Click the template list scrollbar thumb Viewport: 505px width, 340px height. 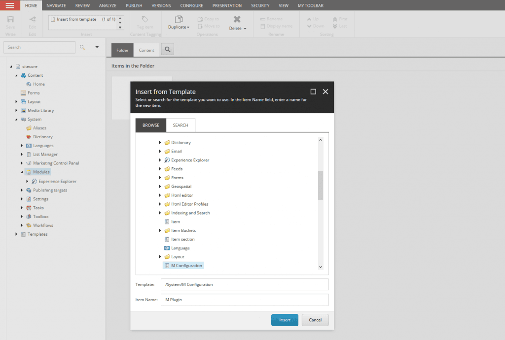321,185
